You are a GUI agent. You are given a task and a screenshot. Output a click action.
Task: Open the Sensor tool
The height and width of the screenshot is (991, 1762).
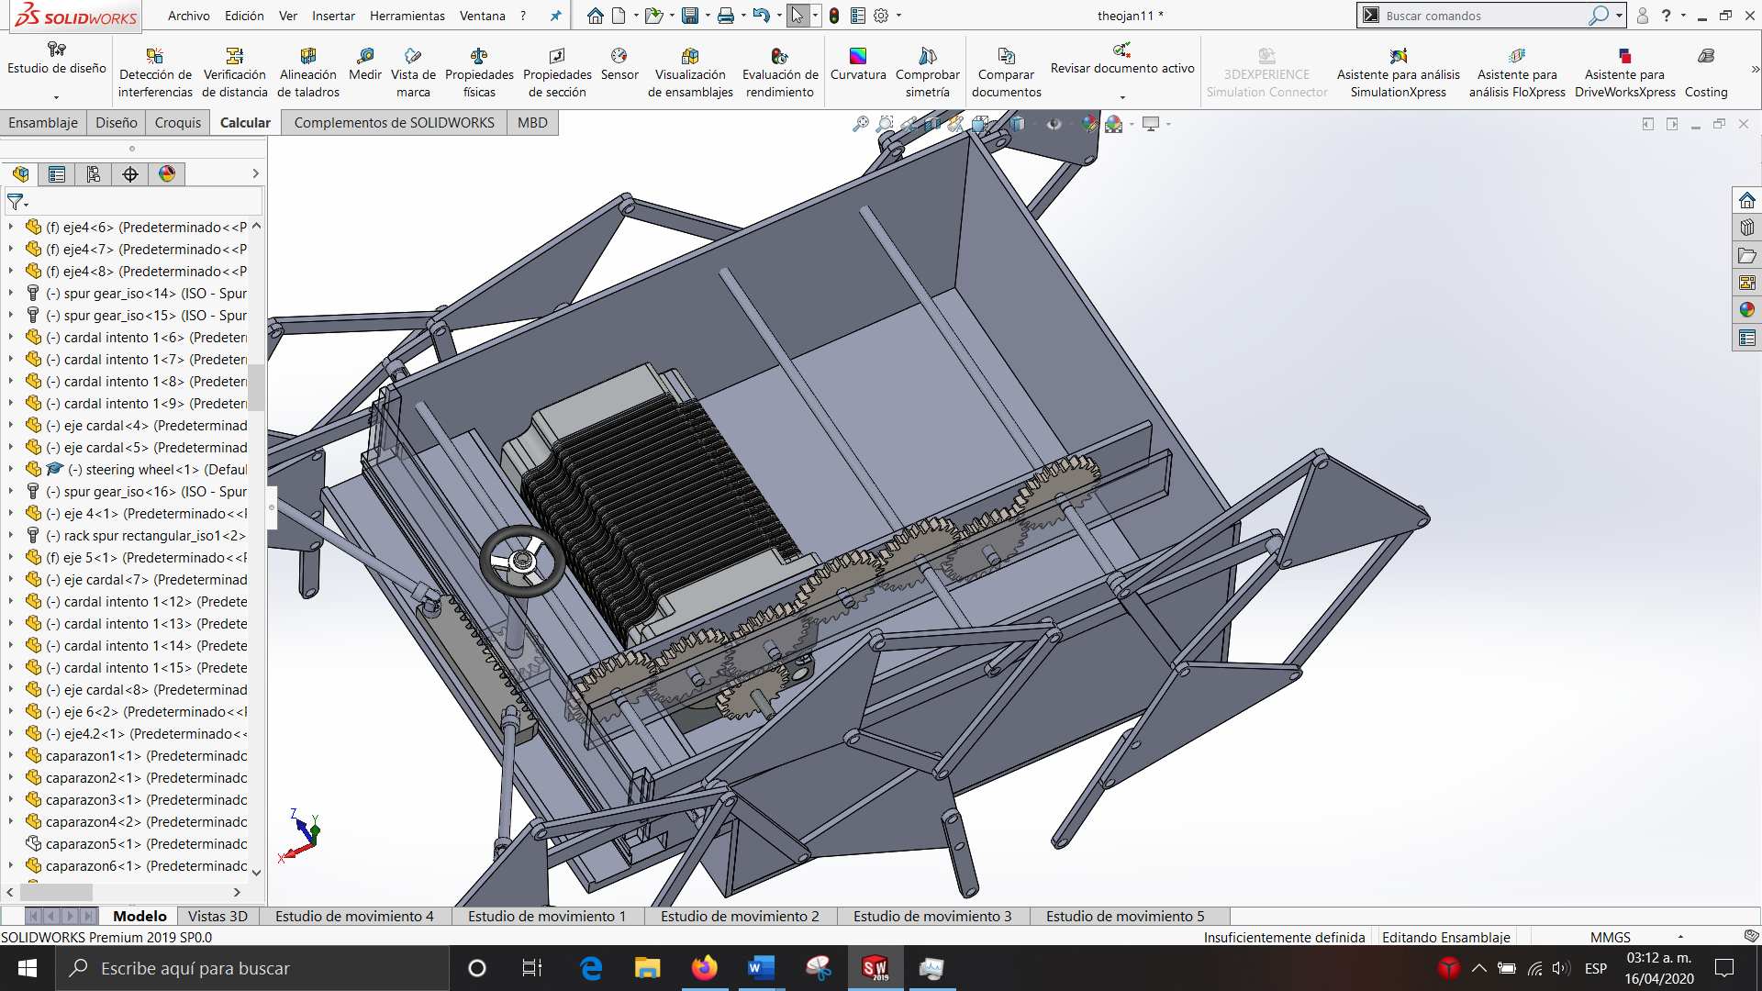click(x=619, y=64)
